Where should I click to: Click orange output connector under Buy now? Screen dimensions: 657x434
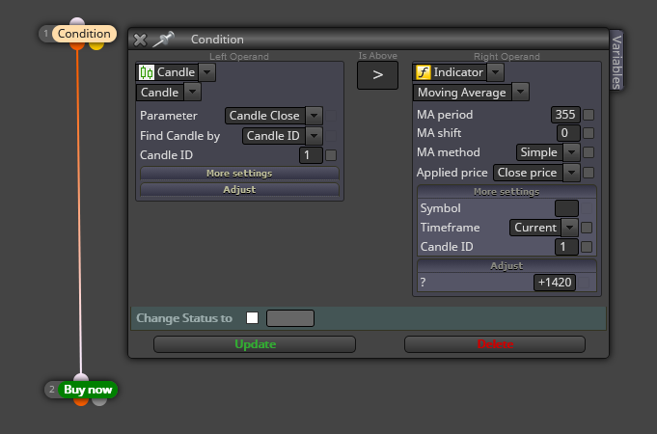pyautogui.click(x=81, y=401)
